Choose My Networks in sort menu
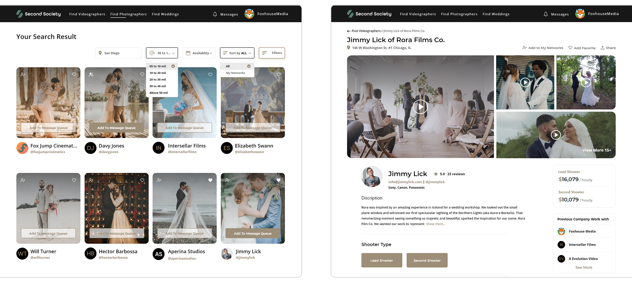632x281 pixels. 235,73
